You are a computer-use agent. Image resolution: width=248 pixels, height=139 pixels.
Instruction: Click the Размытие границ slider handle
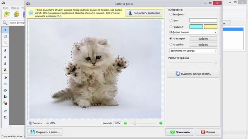pos(216,62)
